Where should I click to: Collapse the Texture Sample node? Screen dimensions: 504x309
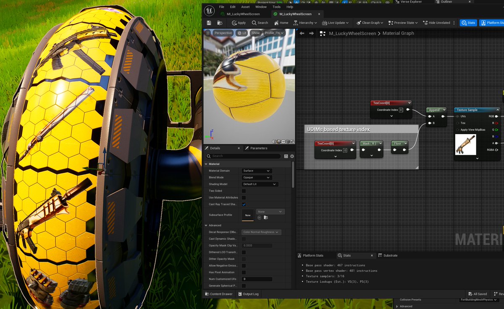coord(498,110)
